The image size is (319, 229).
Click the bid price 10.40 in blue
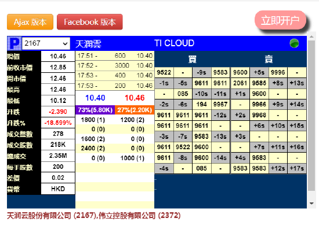pos(95,98)
